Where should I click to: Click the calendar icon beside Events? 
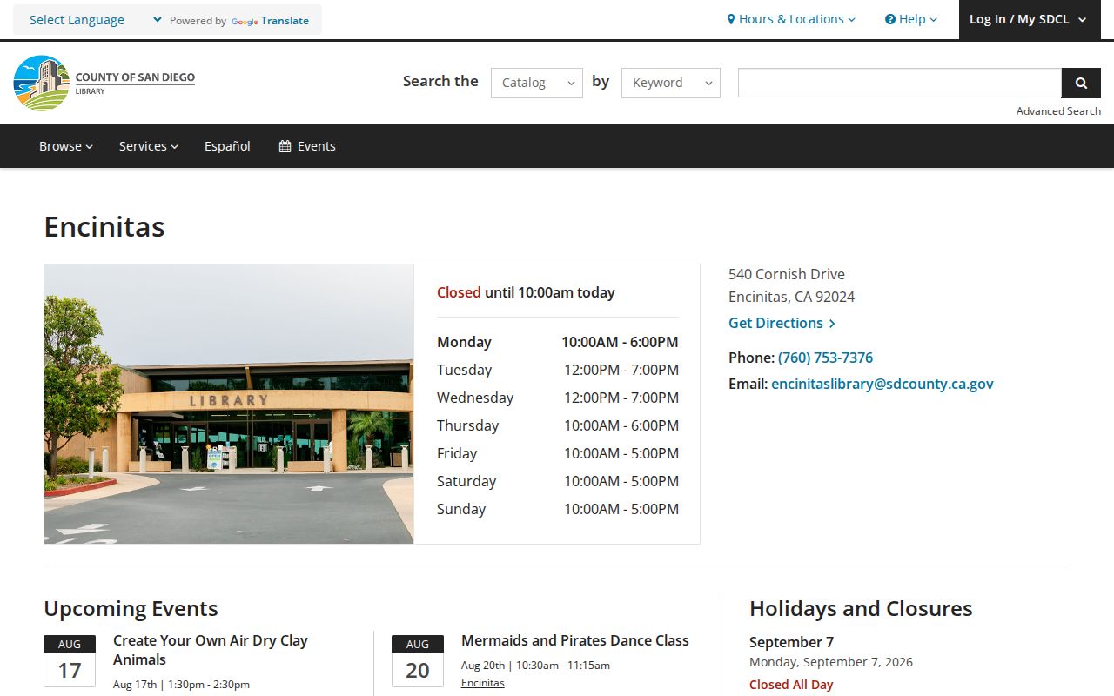(x=285, y=146)
